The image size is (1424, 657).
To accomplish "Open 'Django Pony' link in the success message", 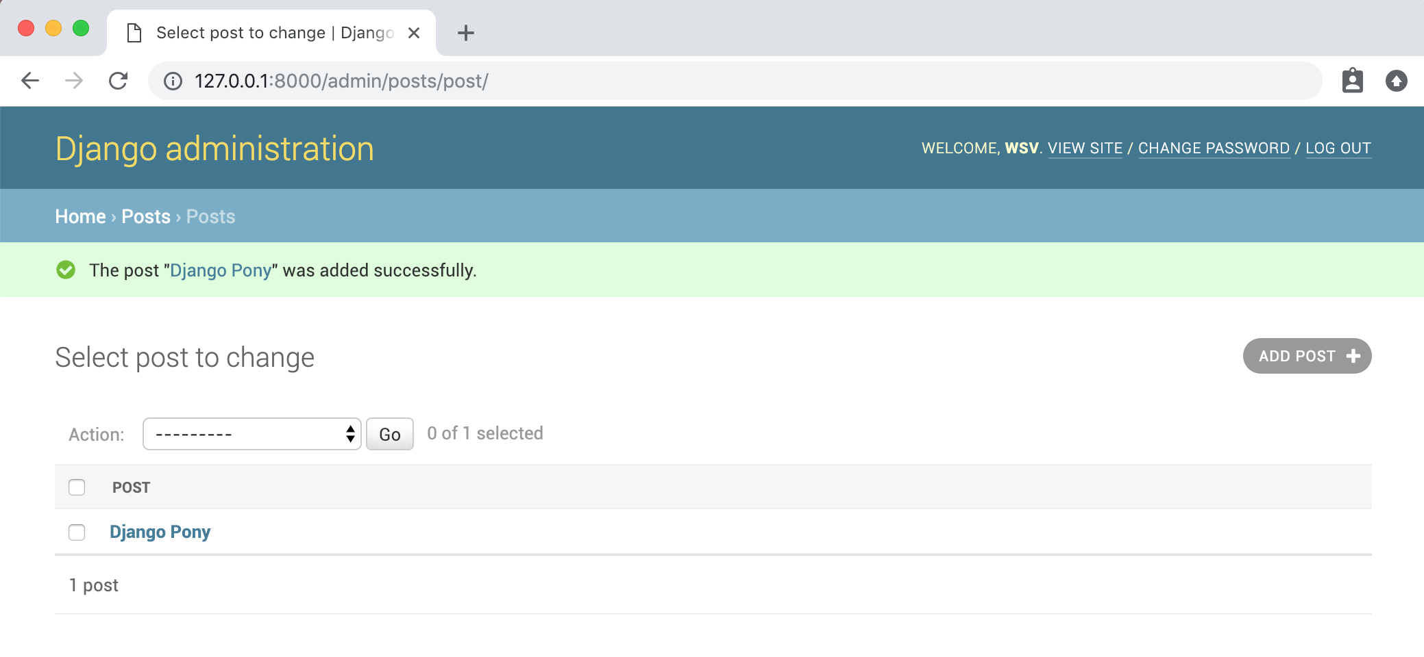I will 221,270.
